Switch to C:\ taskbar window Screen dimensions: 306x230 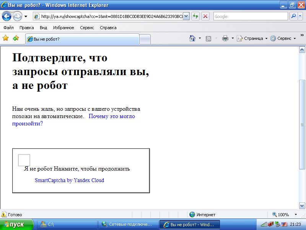67,224
